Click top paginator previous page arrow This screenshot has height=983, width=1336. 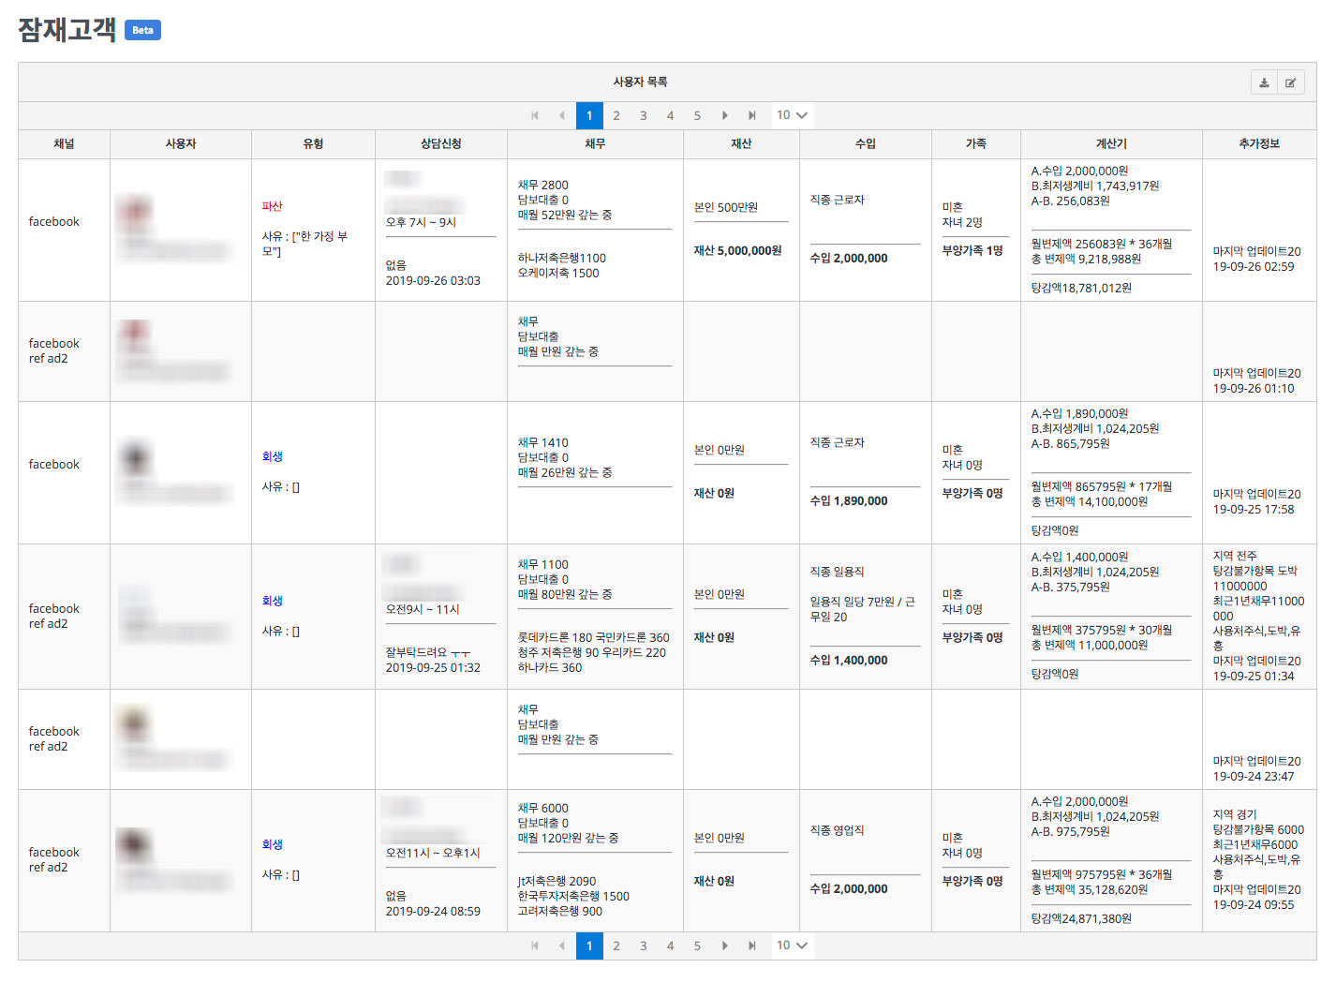tap(562, 115)
